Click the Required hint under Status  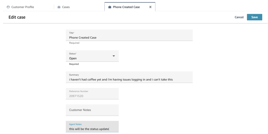click(74, 64)
